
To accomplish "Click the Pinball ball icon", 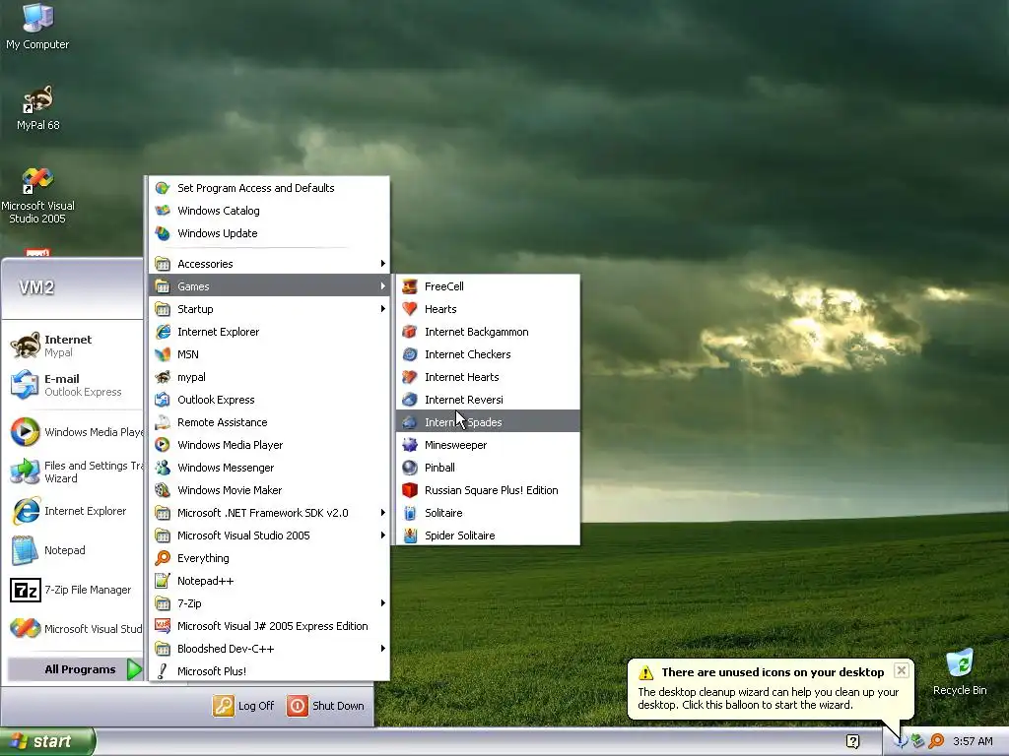I will (x=410, y=468).
